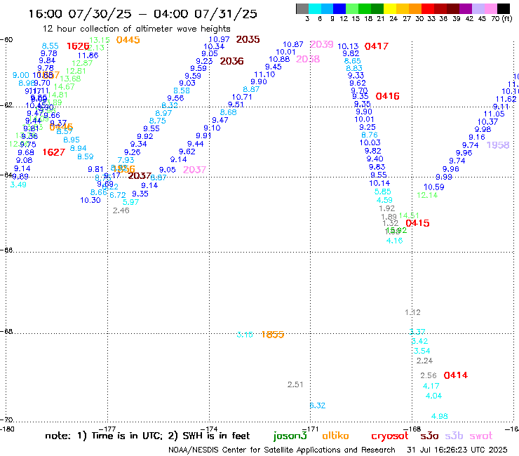Screen dimensions: 519x456
Task: Click the gray 2.46 wave height value
Action: pyautogui.click(x=121, y=210)
